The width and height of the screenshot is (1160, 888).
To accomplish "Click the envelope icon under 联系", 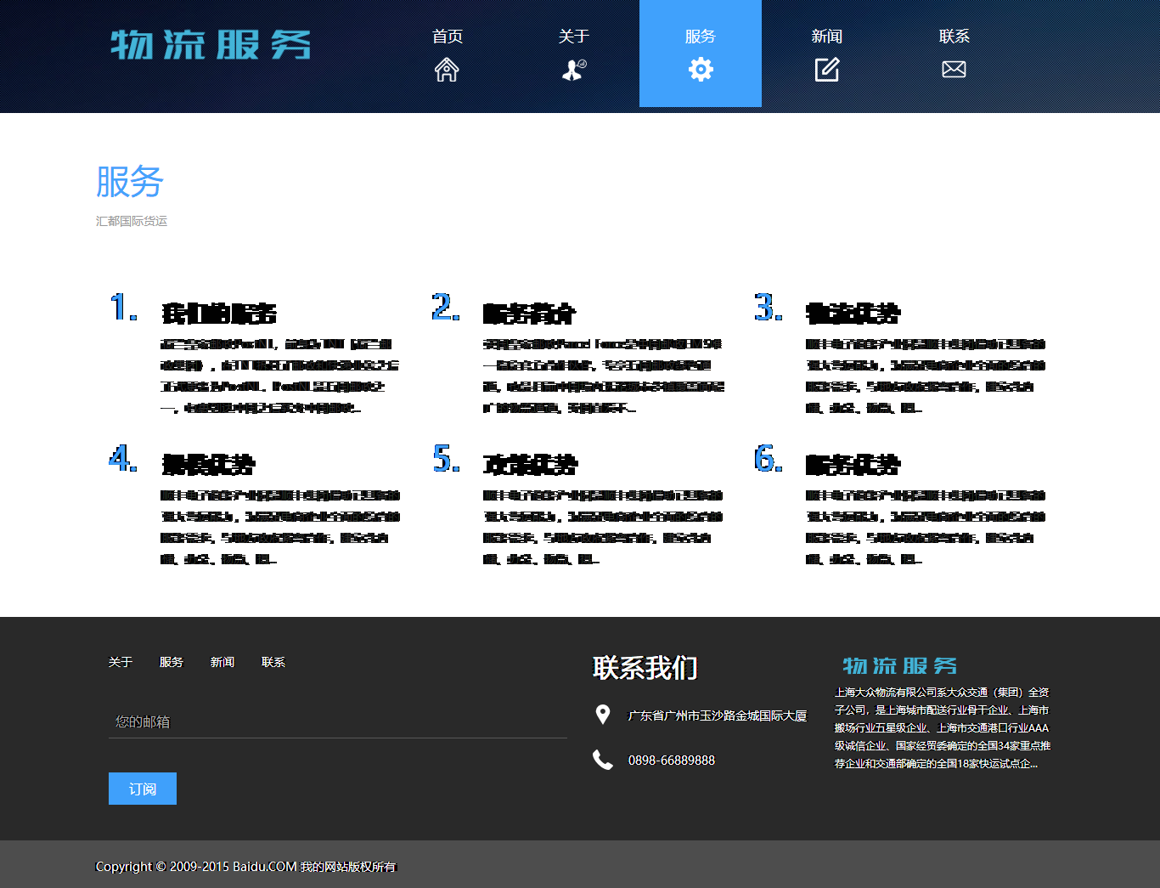I will pos(954,70).
